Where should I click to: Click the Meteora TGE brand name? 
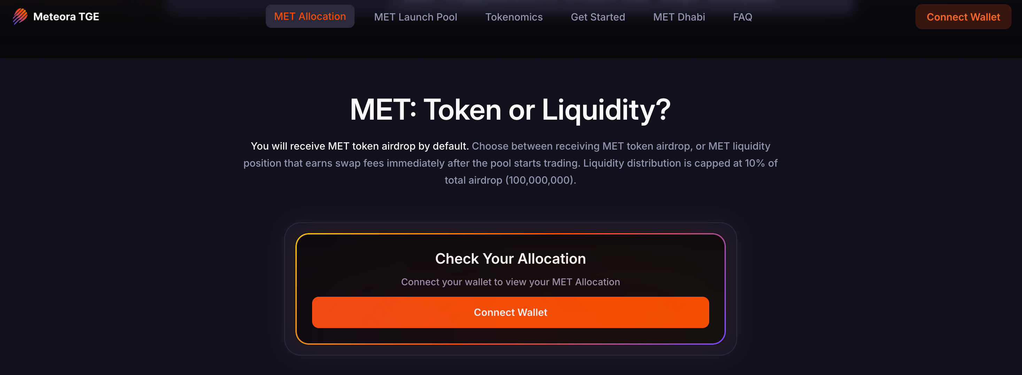tap(66, 17)
